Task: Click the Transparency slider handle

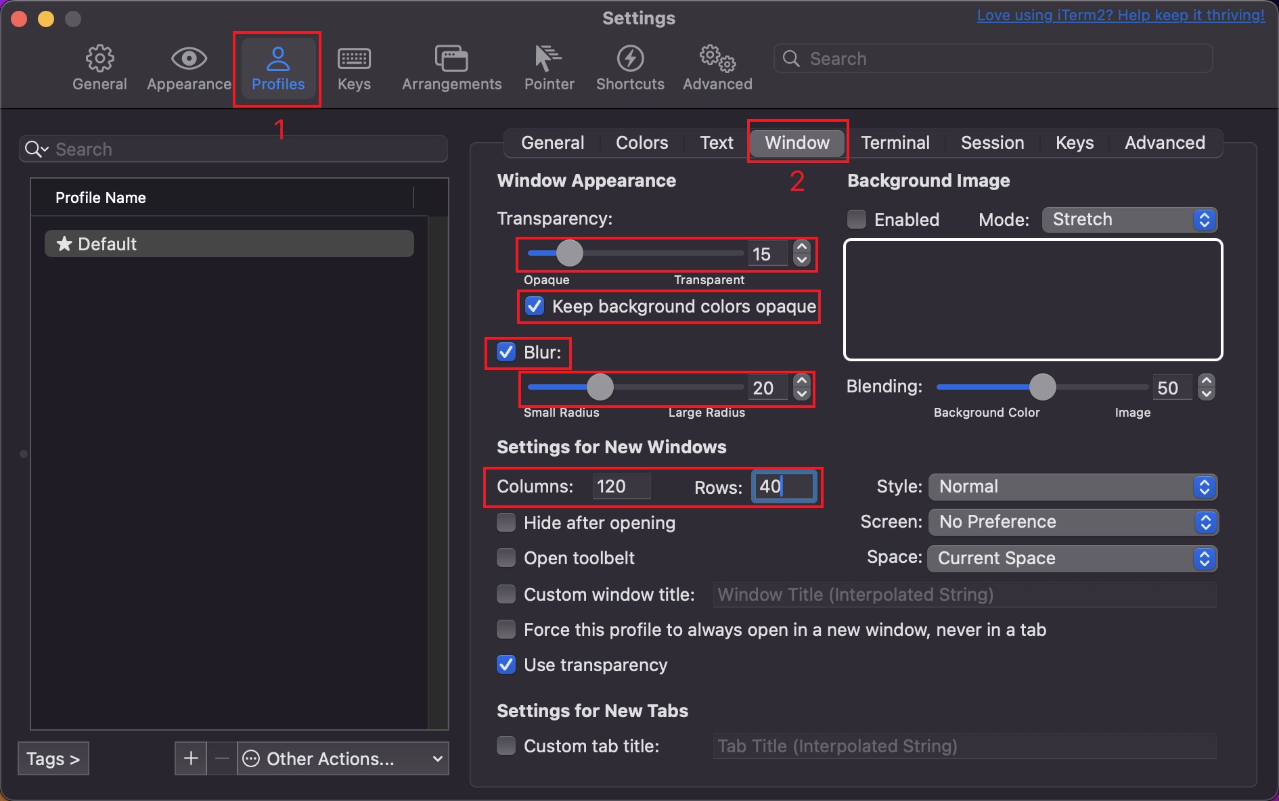Action: pos(569,253)
